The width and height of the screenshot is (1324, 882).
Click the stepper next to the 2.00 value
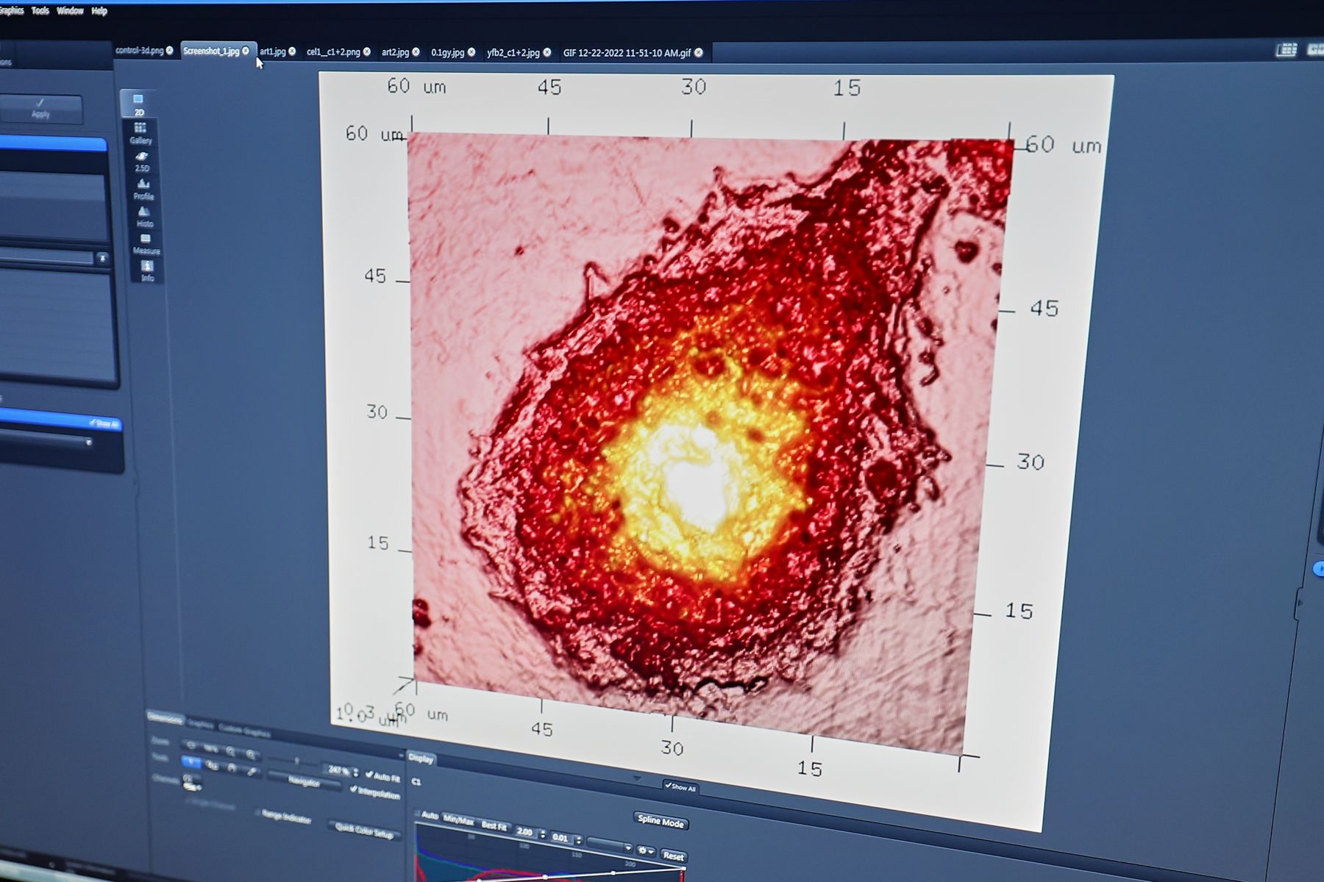point(543,834)
